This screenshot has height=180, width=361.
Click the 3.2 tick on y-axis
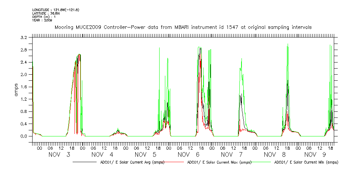[24, 37]
